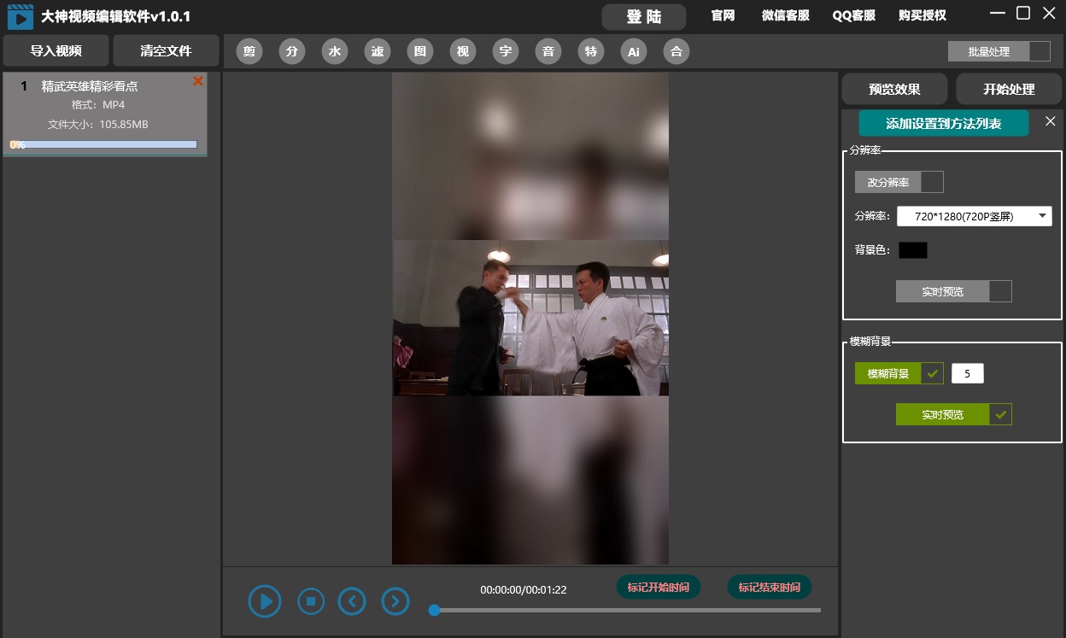
Task: Click 标记结束时间 mark end time
Action: tap(770, 588)
